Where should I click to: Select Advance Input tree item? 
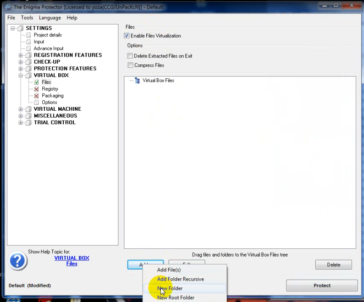click(x=48, y=49)
